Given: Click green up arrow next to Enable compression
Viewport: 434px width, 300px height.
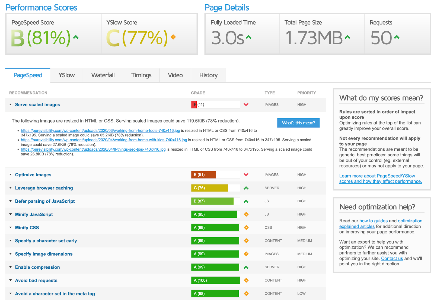Looking at the screenshot, I should (x=246, y=267).
